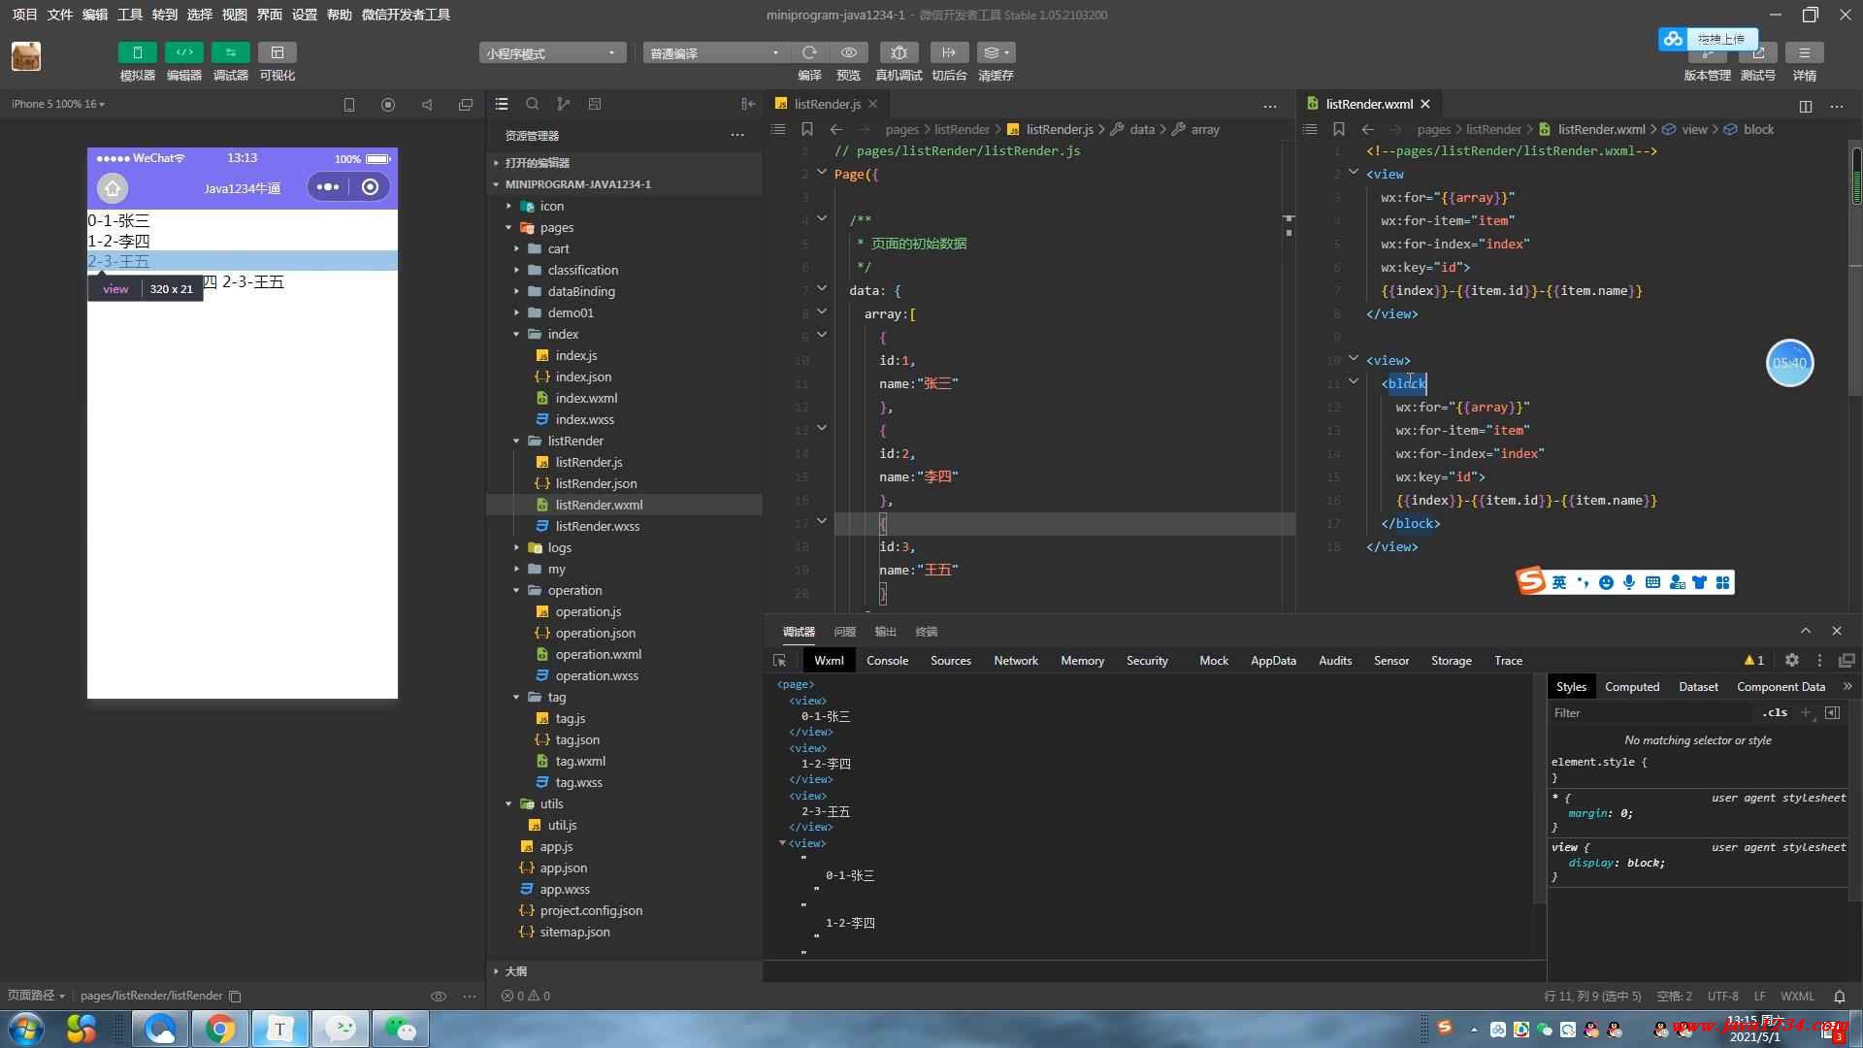Click the simulator record circle icon
The height and width of the screenshot is (1048, 1863).
[x=388, y=105]
